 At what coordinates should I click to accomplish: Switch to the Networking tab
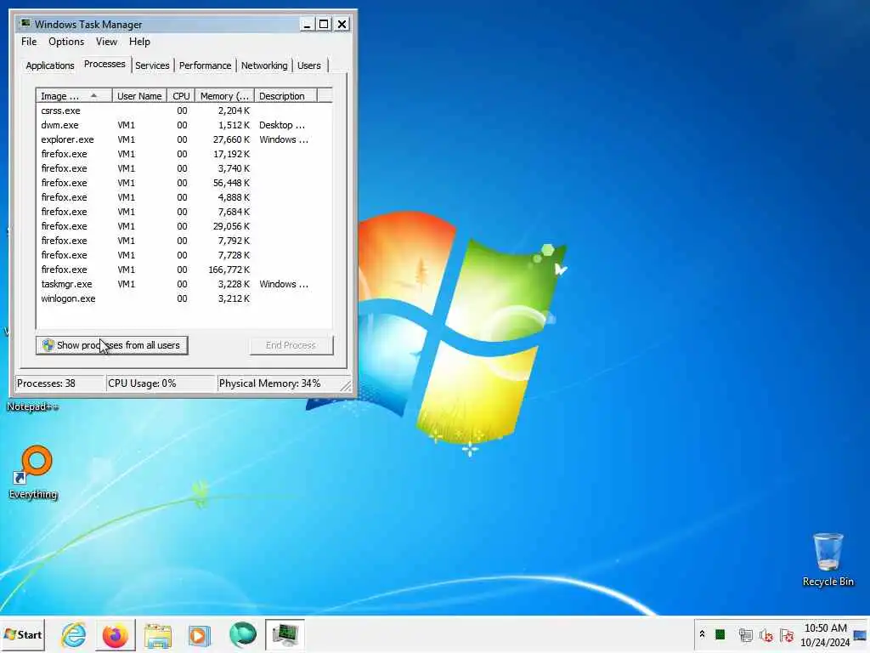(x=264, y=65)
